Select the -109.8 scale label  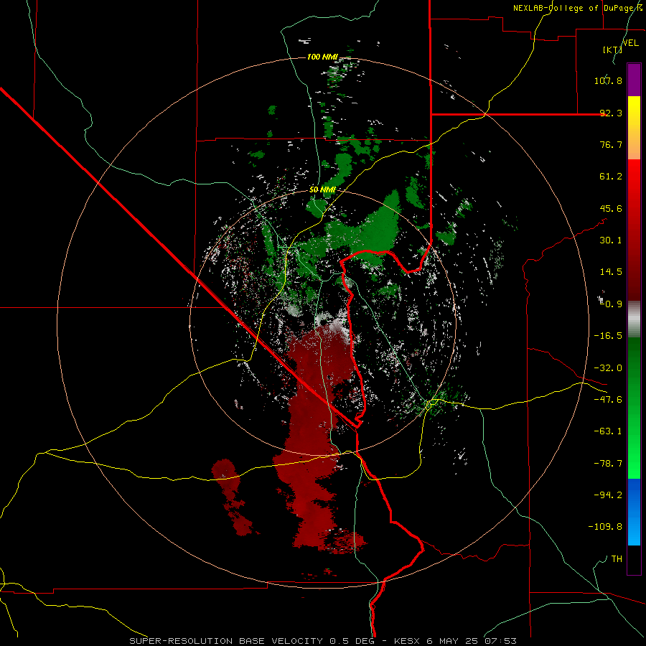tap(605, 527)
